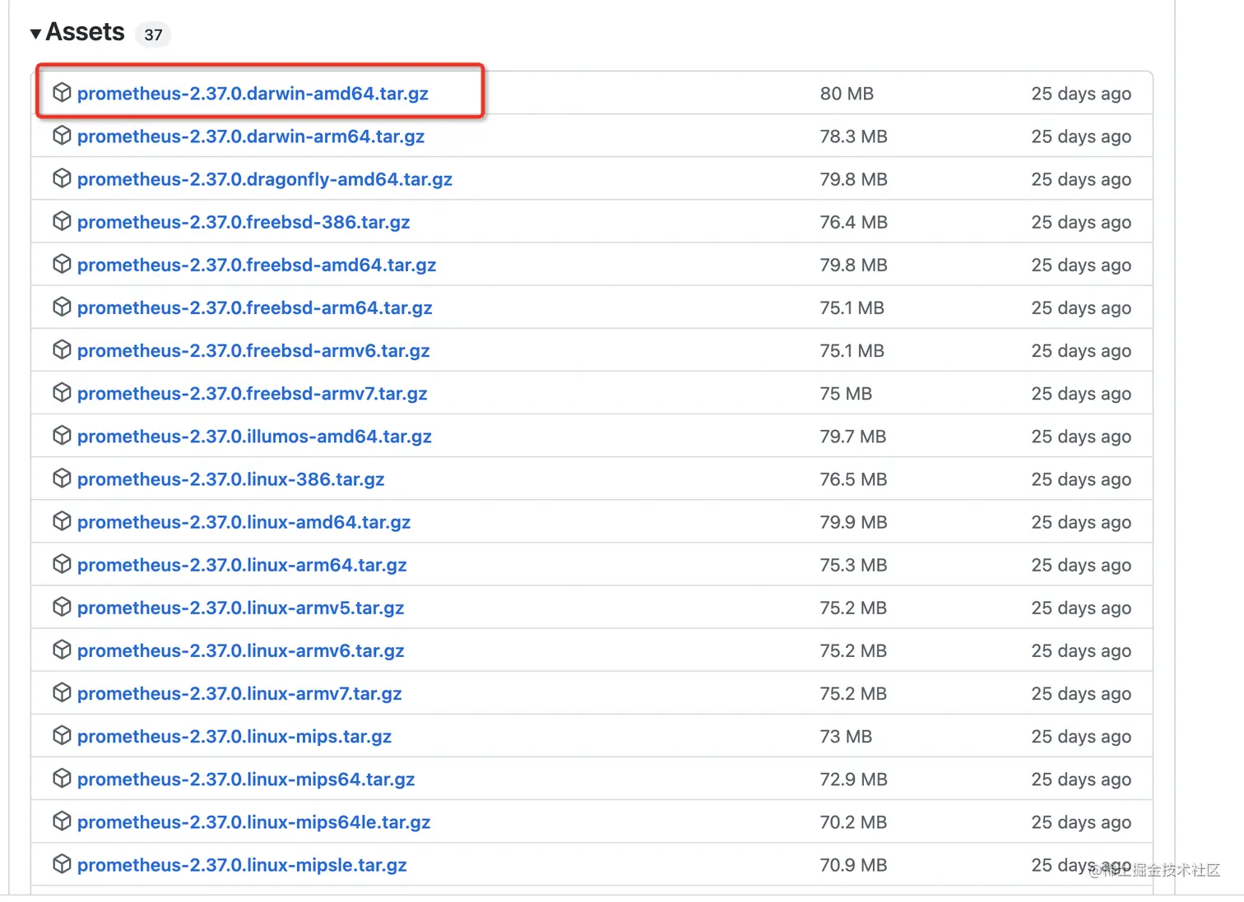Click package icon beside linux-386 tarball

coord(62,478)
